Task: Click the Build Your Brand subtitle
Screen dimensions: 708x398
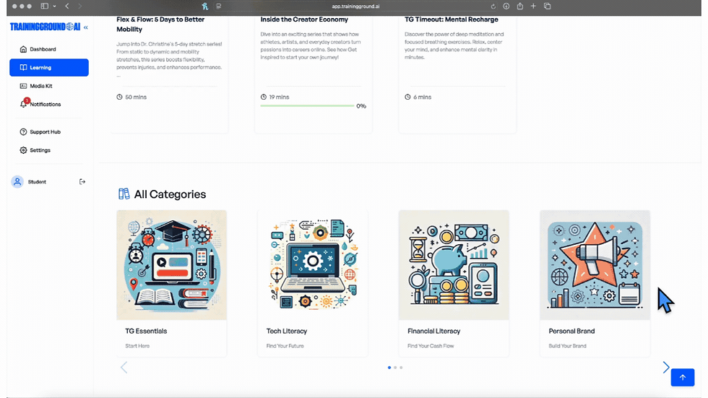Action: click(568, 346)
